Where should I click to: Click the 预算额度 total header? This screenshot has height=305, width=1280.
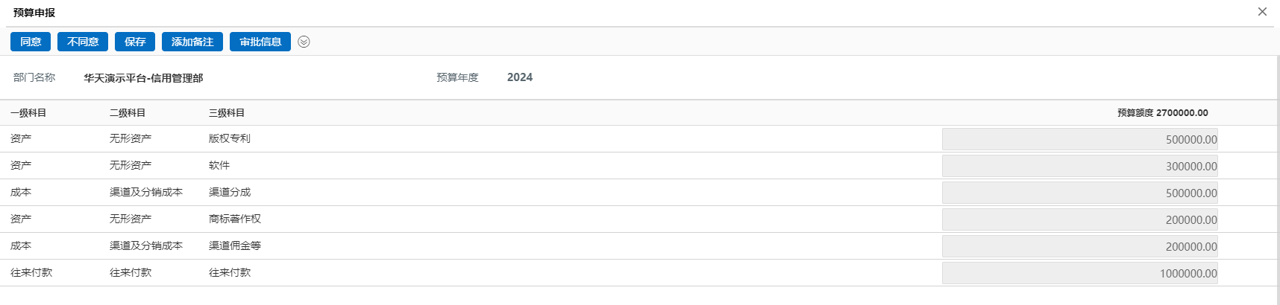[x=1162, y=113]
